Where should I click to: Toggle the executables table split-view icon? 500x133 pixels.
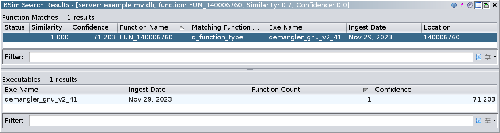[478, 5]
